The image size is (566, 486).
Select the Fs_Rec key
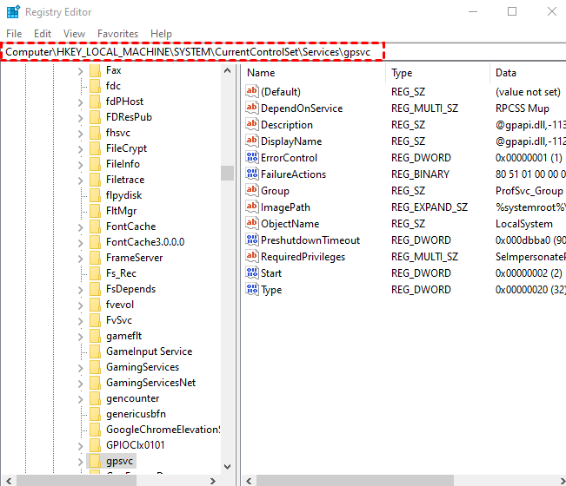(x=121, y=273)
